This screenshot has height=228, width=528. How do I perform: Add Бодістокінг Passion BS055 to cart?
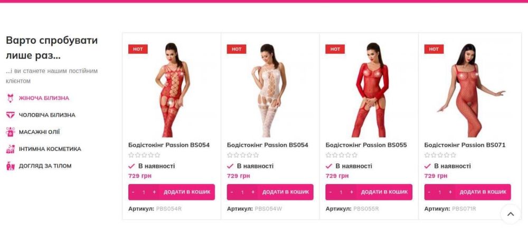click(384, 192)
